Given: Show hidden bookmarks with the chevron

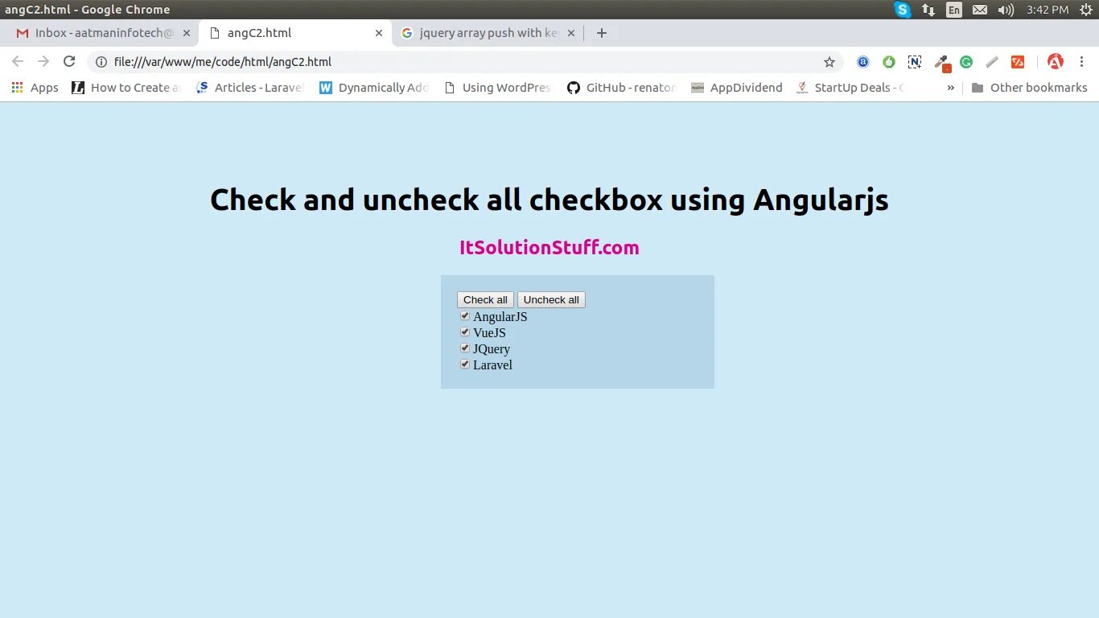Looking at the screenshot, I should pos(951,88).
